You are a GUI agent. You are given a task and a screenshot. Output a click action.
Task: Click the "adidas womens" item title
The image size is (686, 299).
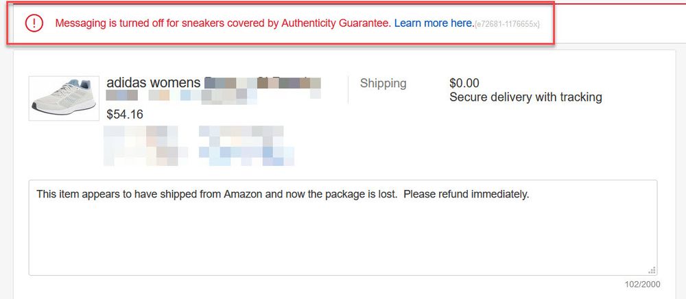pyautogui.click(x=154, y=83)
